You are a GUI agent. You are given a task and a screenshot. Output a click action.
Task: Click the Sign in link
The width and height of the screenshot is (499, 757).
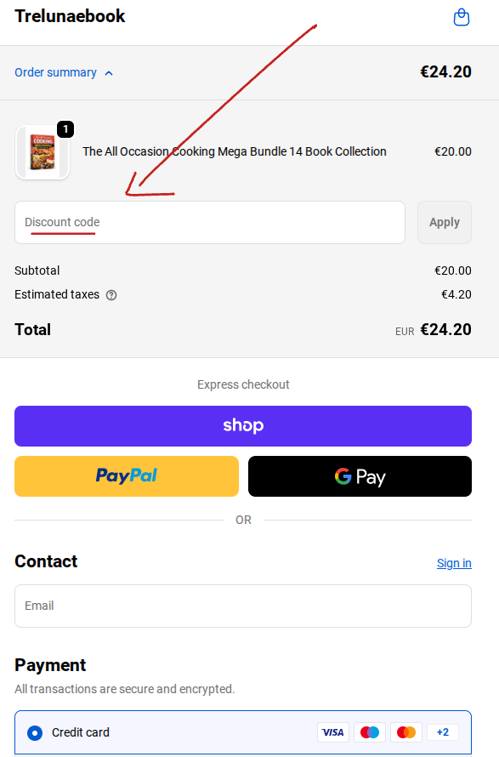(454, 563)
